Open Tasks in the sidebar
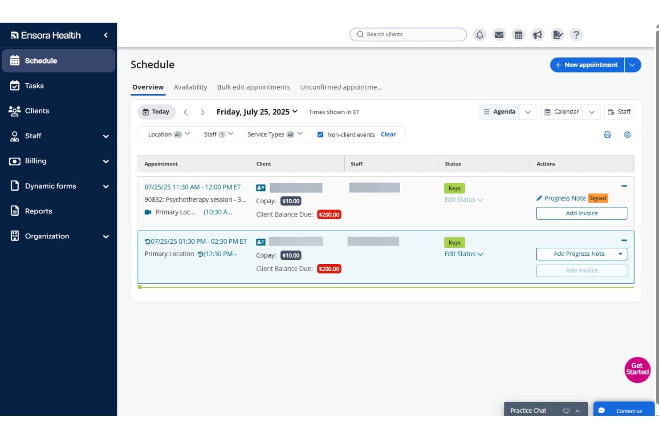The height and width of the screenshot is (439, 659). pyautogui.click(x=58, y=86)
